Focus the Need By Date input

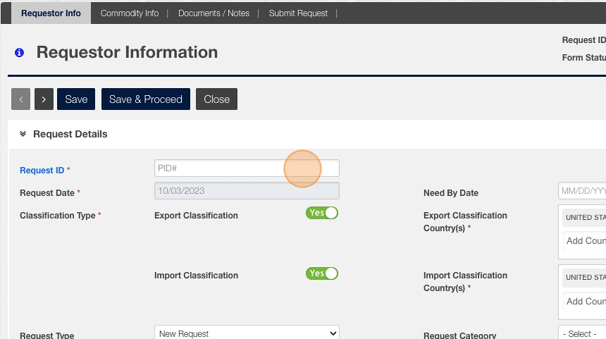pos(582,191)
